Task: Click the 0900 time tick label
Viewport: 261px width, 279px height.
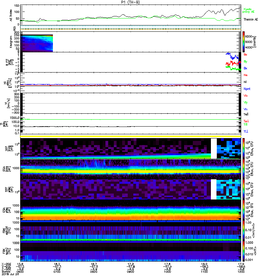Action: pos(130,272)
